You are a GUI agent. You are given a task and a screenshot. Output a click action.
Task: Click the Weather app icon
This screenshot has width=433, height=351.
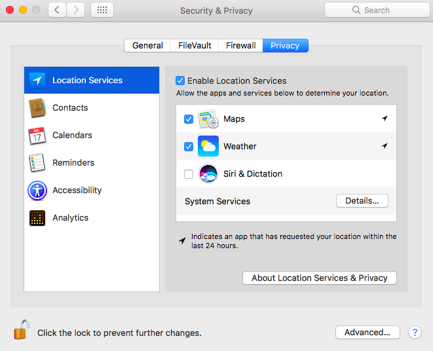click(208, 146)
